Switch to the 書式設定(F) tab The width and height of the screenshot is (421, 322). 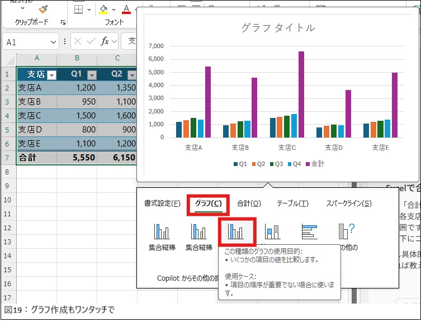[x=162, y=203]
